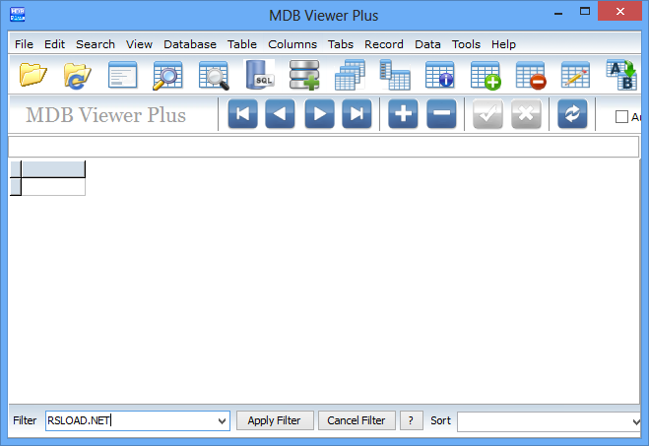Open the Database menu
649x446 pixels.
pyautogui.click(x=189, y=44)
